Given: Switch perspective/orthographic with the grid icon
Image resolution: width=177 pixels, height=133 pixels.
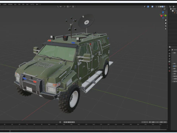Looking at the screenshot, I should (166, 29).
